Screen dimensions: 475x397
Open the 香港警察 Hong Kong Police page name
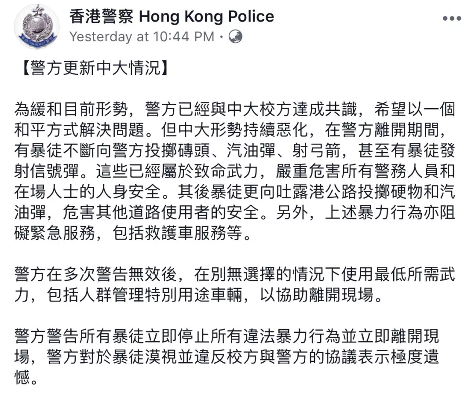click(x=172, y=17)
